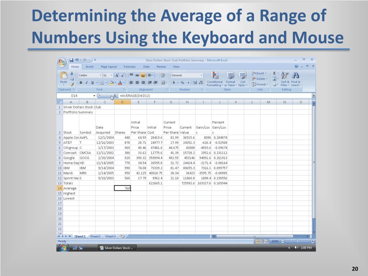Toggle Bold formatting
The image size is (368, 276).
coord(81,83)
